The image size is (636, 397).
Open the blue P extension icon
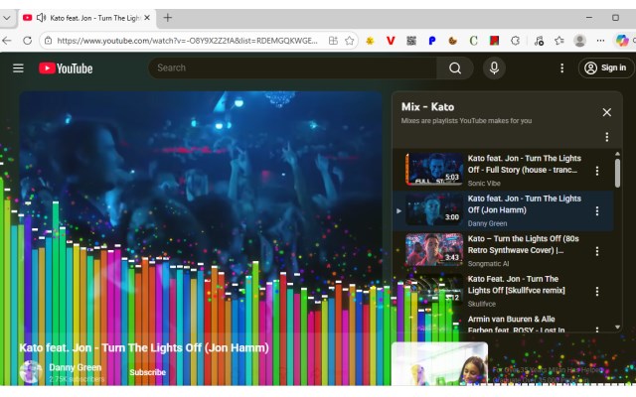tap(432, 41)
